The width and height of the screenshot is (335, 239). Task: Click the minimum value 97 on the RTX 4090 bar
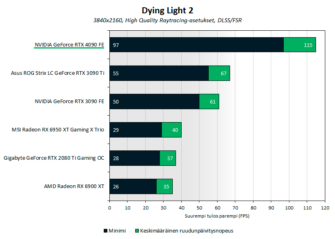click(116, 45)
